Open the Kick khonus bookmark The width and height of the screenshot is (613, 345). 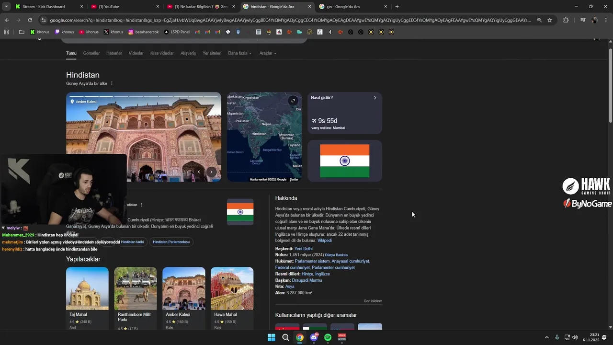pyautogui.click(x=40, y=32)
